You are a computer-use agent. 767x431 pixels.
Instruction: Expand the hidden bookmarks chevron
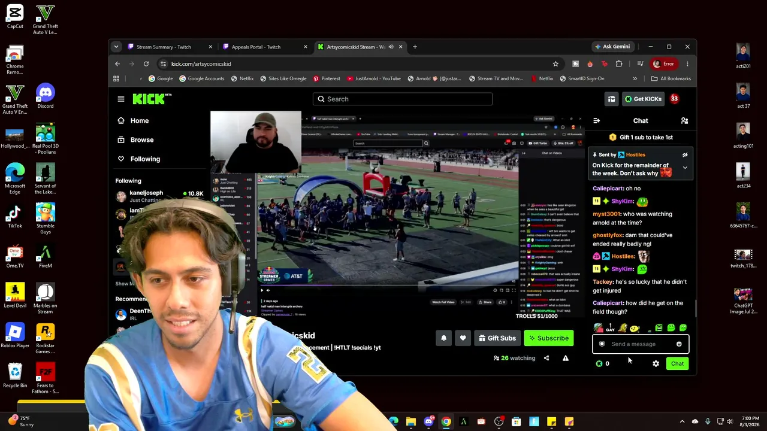(x=635, y=78)
